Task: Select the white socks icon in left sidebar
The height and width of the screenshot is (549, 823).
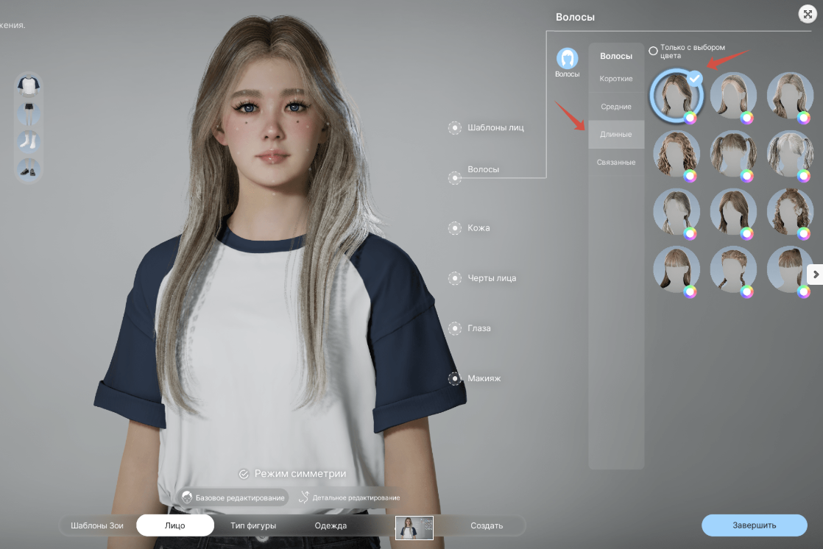Action: click(x=29, y=141)
